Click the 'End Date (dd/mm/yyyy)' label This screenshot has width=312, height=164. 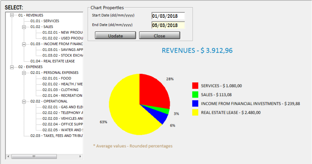[x=112, y=25]
